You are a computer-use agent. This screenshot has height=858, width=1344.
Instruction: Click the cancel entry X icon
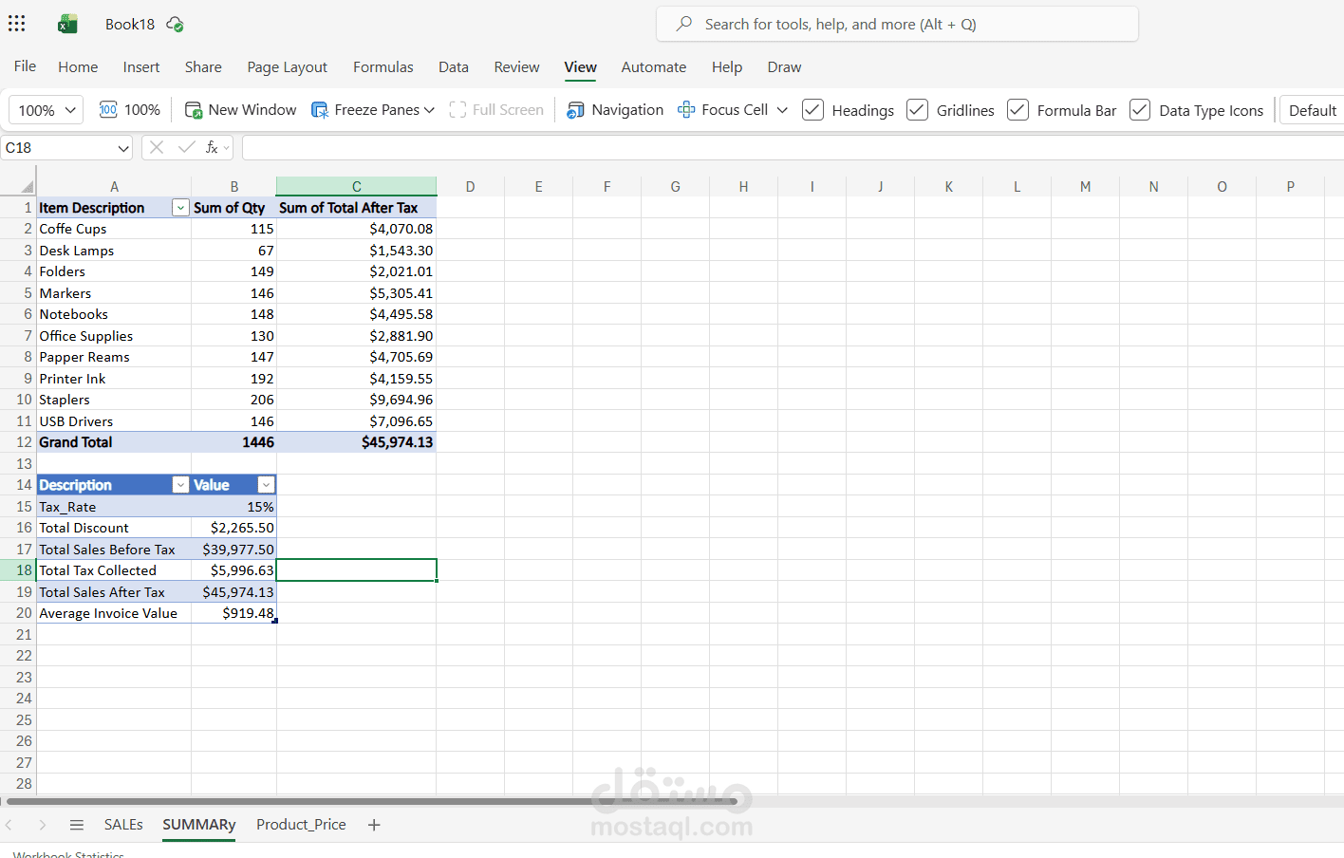157,147
